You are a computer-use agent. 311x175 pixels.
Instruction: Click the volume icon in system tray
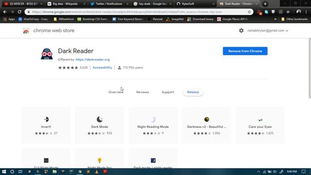275,172
